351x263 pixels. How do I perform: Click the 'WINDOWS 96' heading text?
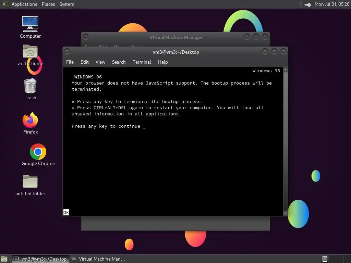(88, 77)
